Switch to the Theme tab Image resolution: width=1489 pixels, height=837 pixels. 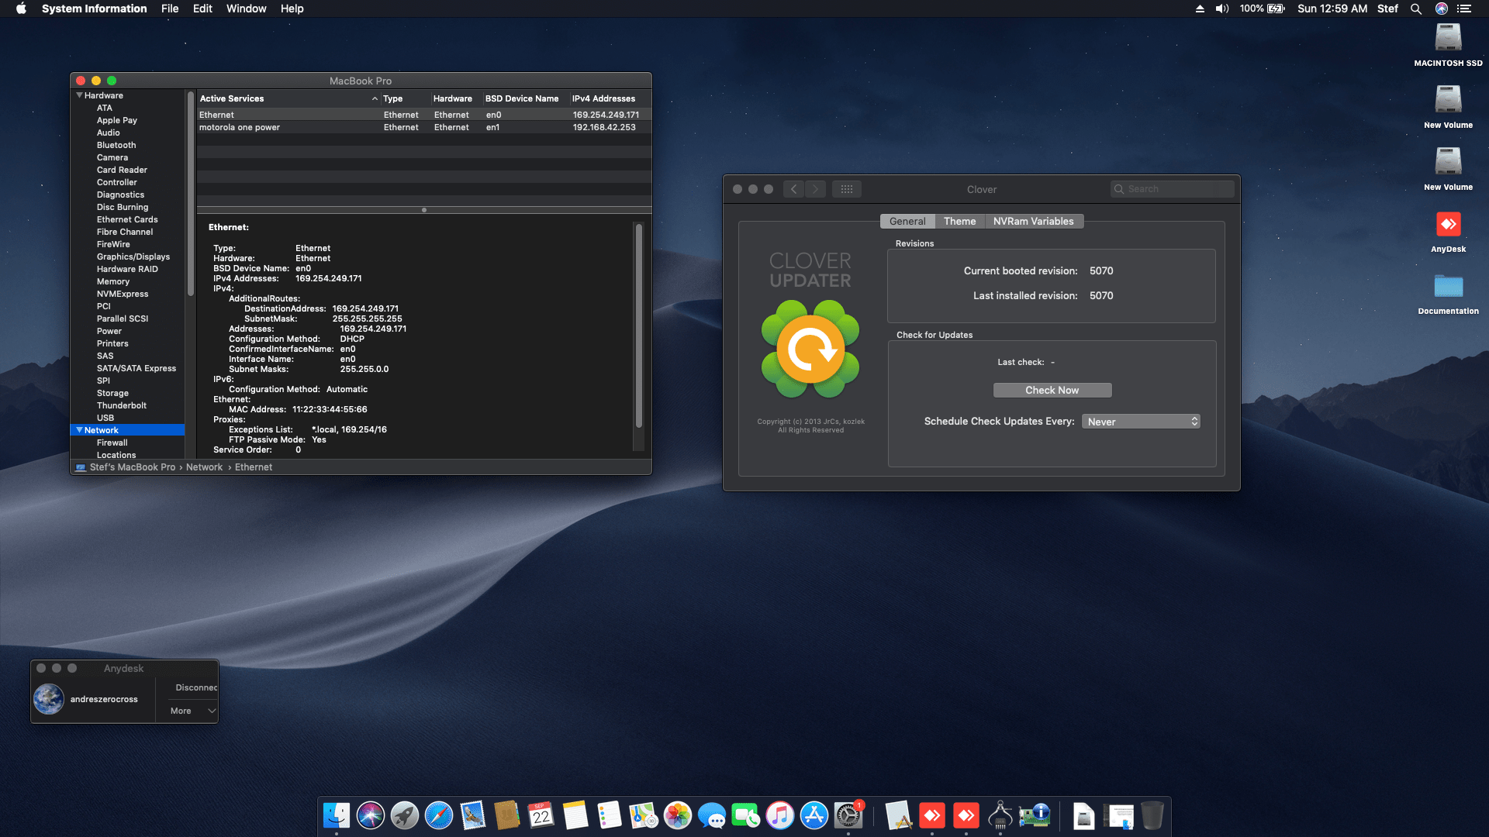[959, 222]
